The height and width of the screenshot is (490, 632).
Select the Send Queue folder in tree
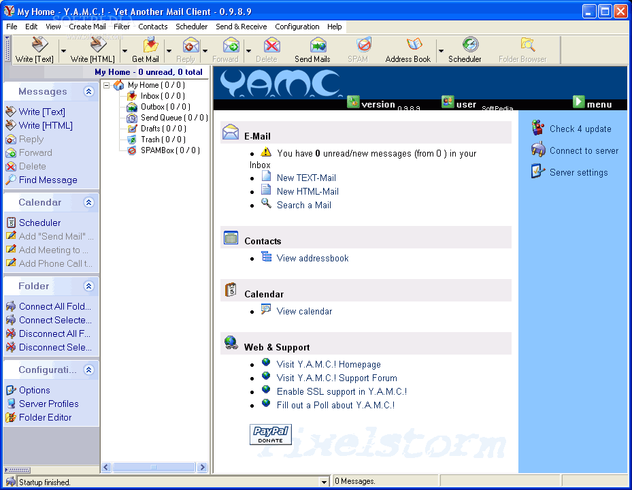point(174,118)
